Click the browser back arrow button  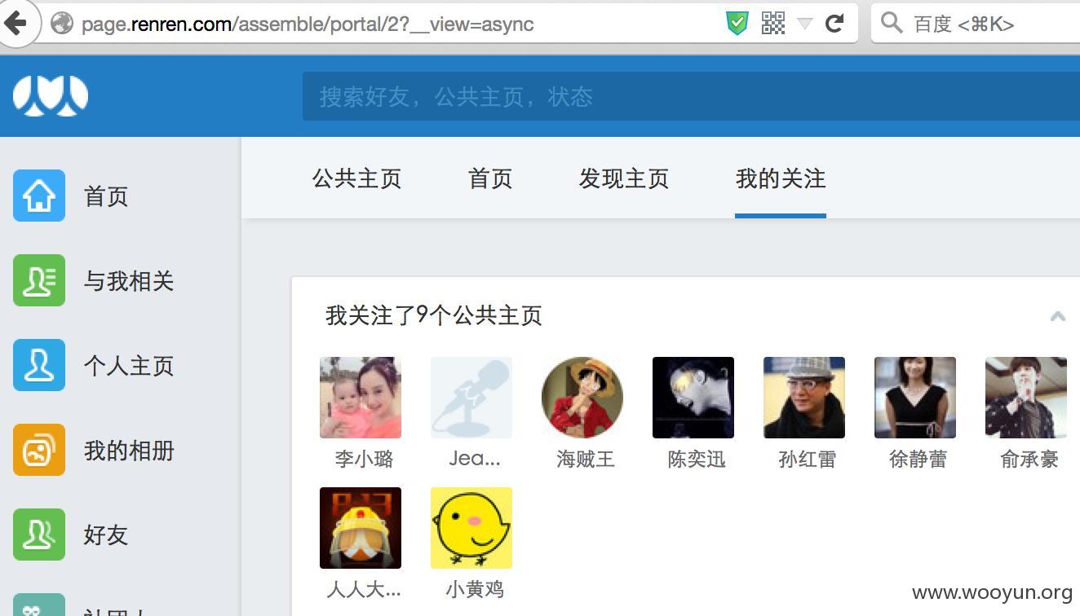tap(16, 23)
